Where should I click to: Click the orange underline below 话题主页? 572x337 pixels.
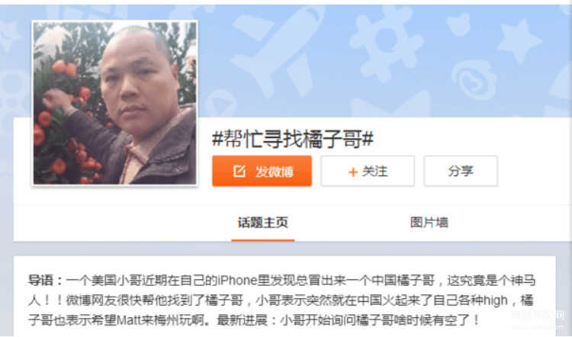tap(263, 240)
